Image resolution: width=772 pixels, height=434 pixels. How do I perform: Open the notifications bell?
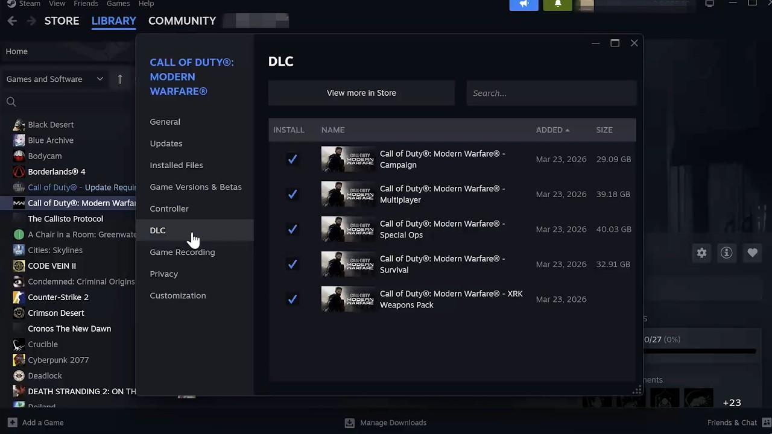point(558,4)
